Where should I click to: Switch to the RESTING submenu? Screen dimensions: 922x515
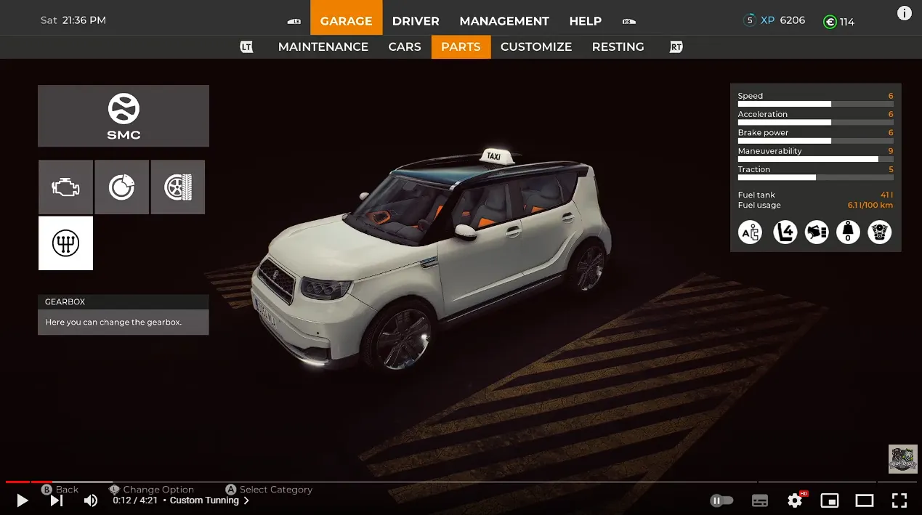pos(618,46)
